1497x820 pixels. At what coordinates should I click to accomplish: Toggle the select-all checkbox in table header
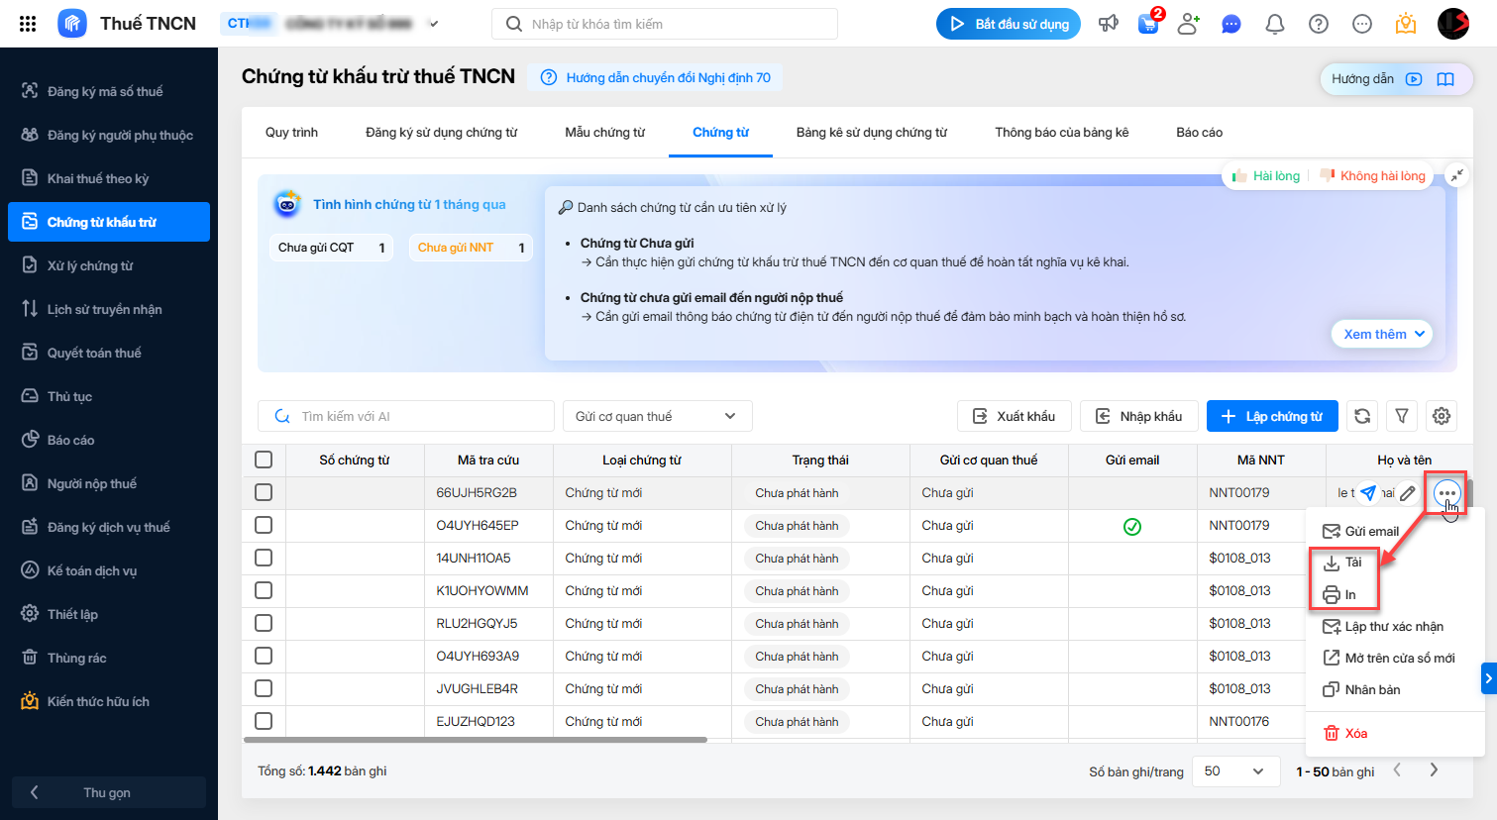(x=264, y=460)
